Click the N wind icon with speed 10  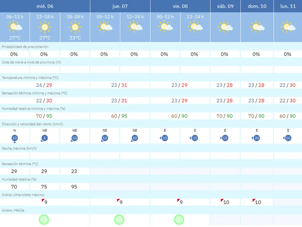click(15, 139)
